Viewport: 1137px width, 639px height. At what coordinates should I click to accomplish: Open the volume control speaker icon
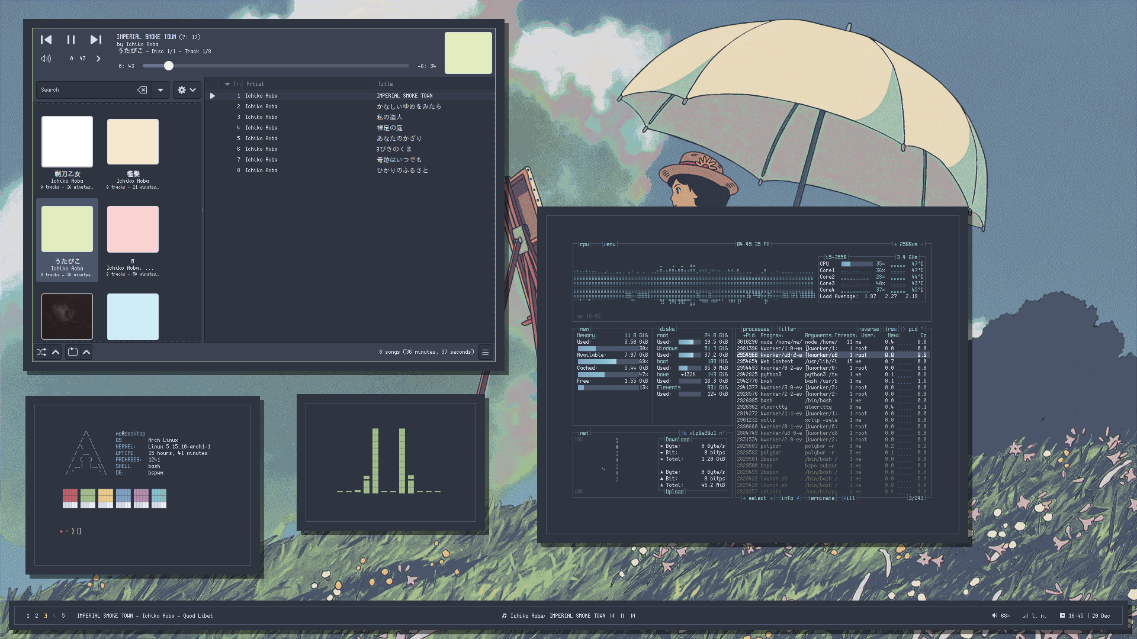pos(46,59)
